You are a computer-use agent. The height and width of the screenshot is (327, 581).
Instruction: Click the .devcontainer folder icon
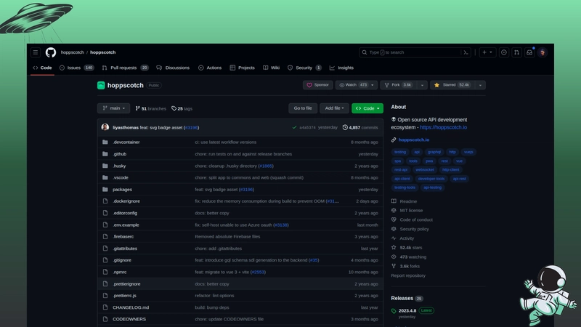click(x=105, y=142)
